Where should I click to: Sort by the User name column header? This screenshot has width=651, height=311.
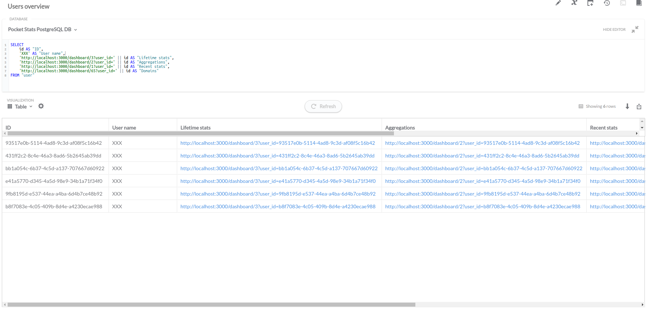(x=124, y=127)
